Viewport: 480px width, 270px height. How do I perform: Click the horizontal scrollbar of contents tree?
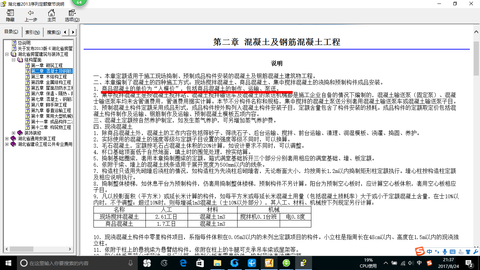pyautogui.click(x=39, y=249)
